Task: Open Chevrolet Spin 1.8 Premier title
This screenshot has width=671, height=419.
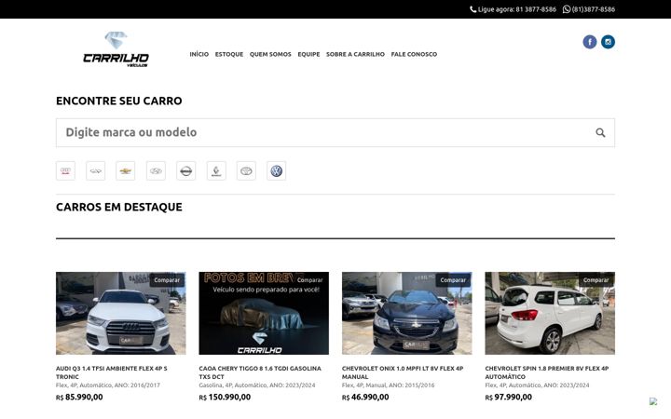Action: (547, 372)
